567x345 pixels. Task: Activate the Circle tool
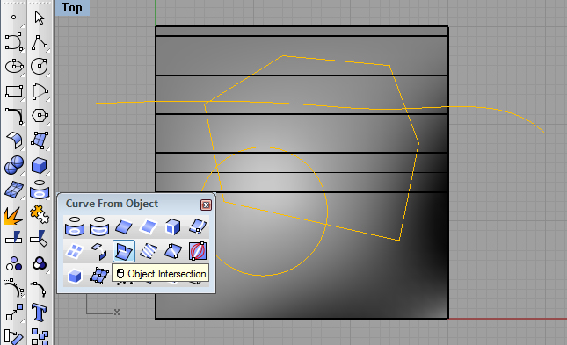pyautogui.click(x=40, y=67)
